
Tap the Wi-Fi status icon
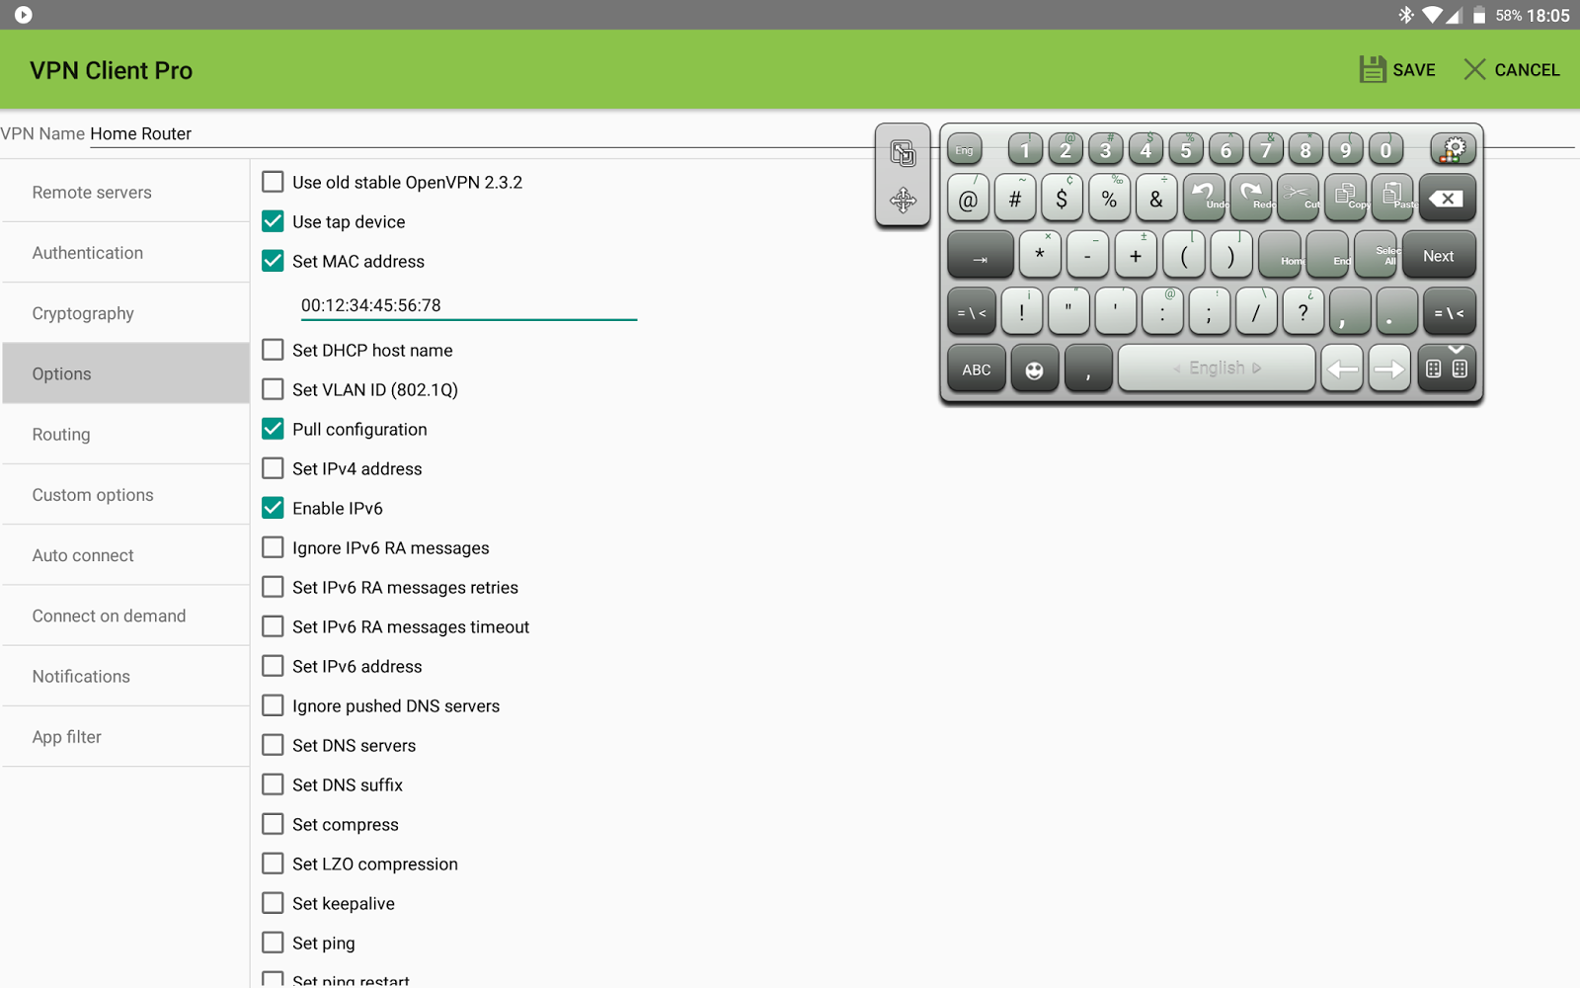1432,15
